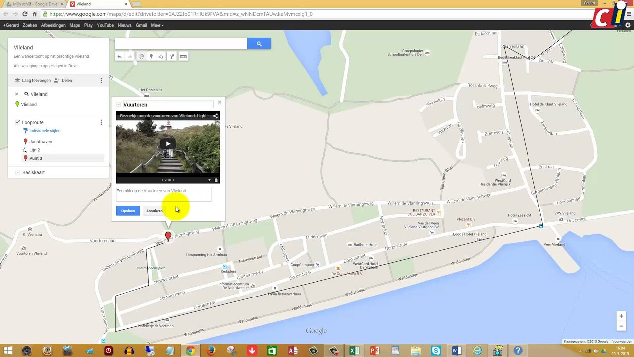Screen dimensions: 634x357
Task: Select Jachthaven in the layer list
Action: (x=40, y=142)
